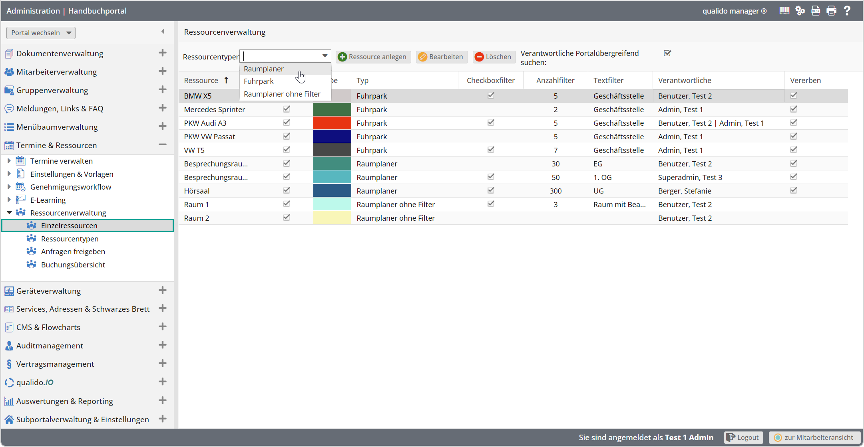The image size is (864, 447).
Task: Open the Portal wechseln dropdown
Action: click(x=41, y=33)
